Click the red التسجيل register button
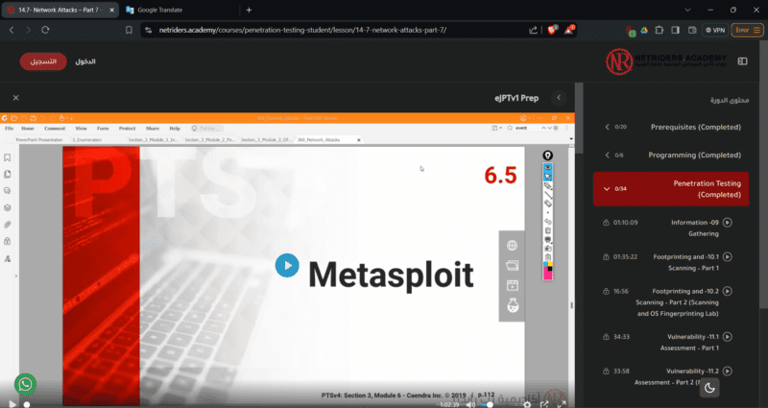The image size is (768, 408). tap(43, 61)
